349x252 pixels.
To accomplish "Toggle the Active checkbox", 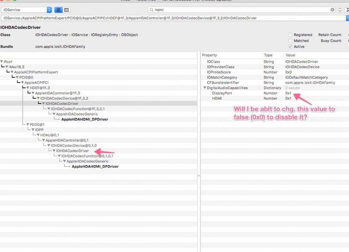I will (290, 47).
